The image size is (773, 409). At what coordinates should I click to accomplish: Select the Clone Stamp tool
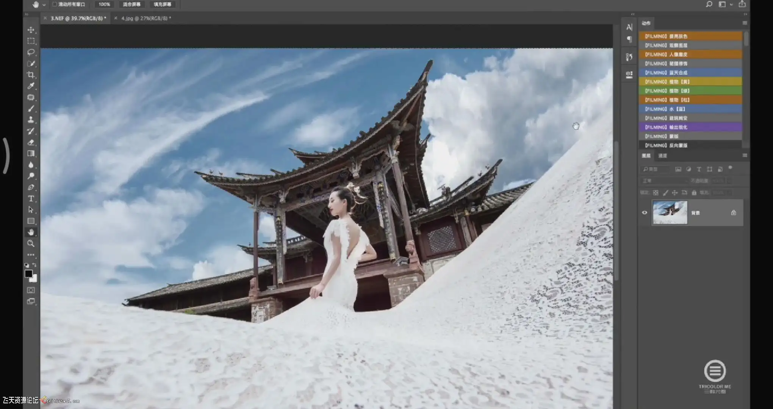pos(31,120)
